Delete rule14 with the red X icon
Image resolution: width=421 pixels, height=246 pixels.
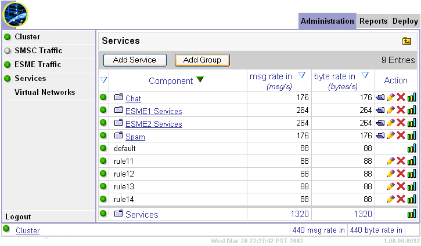point(401,199)
